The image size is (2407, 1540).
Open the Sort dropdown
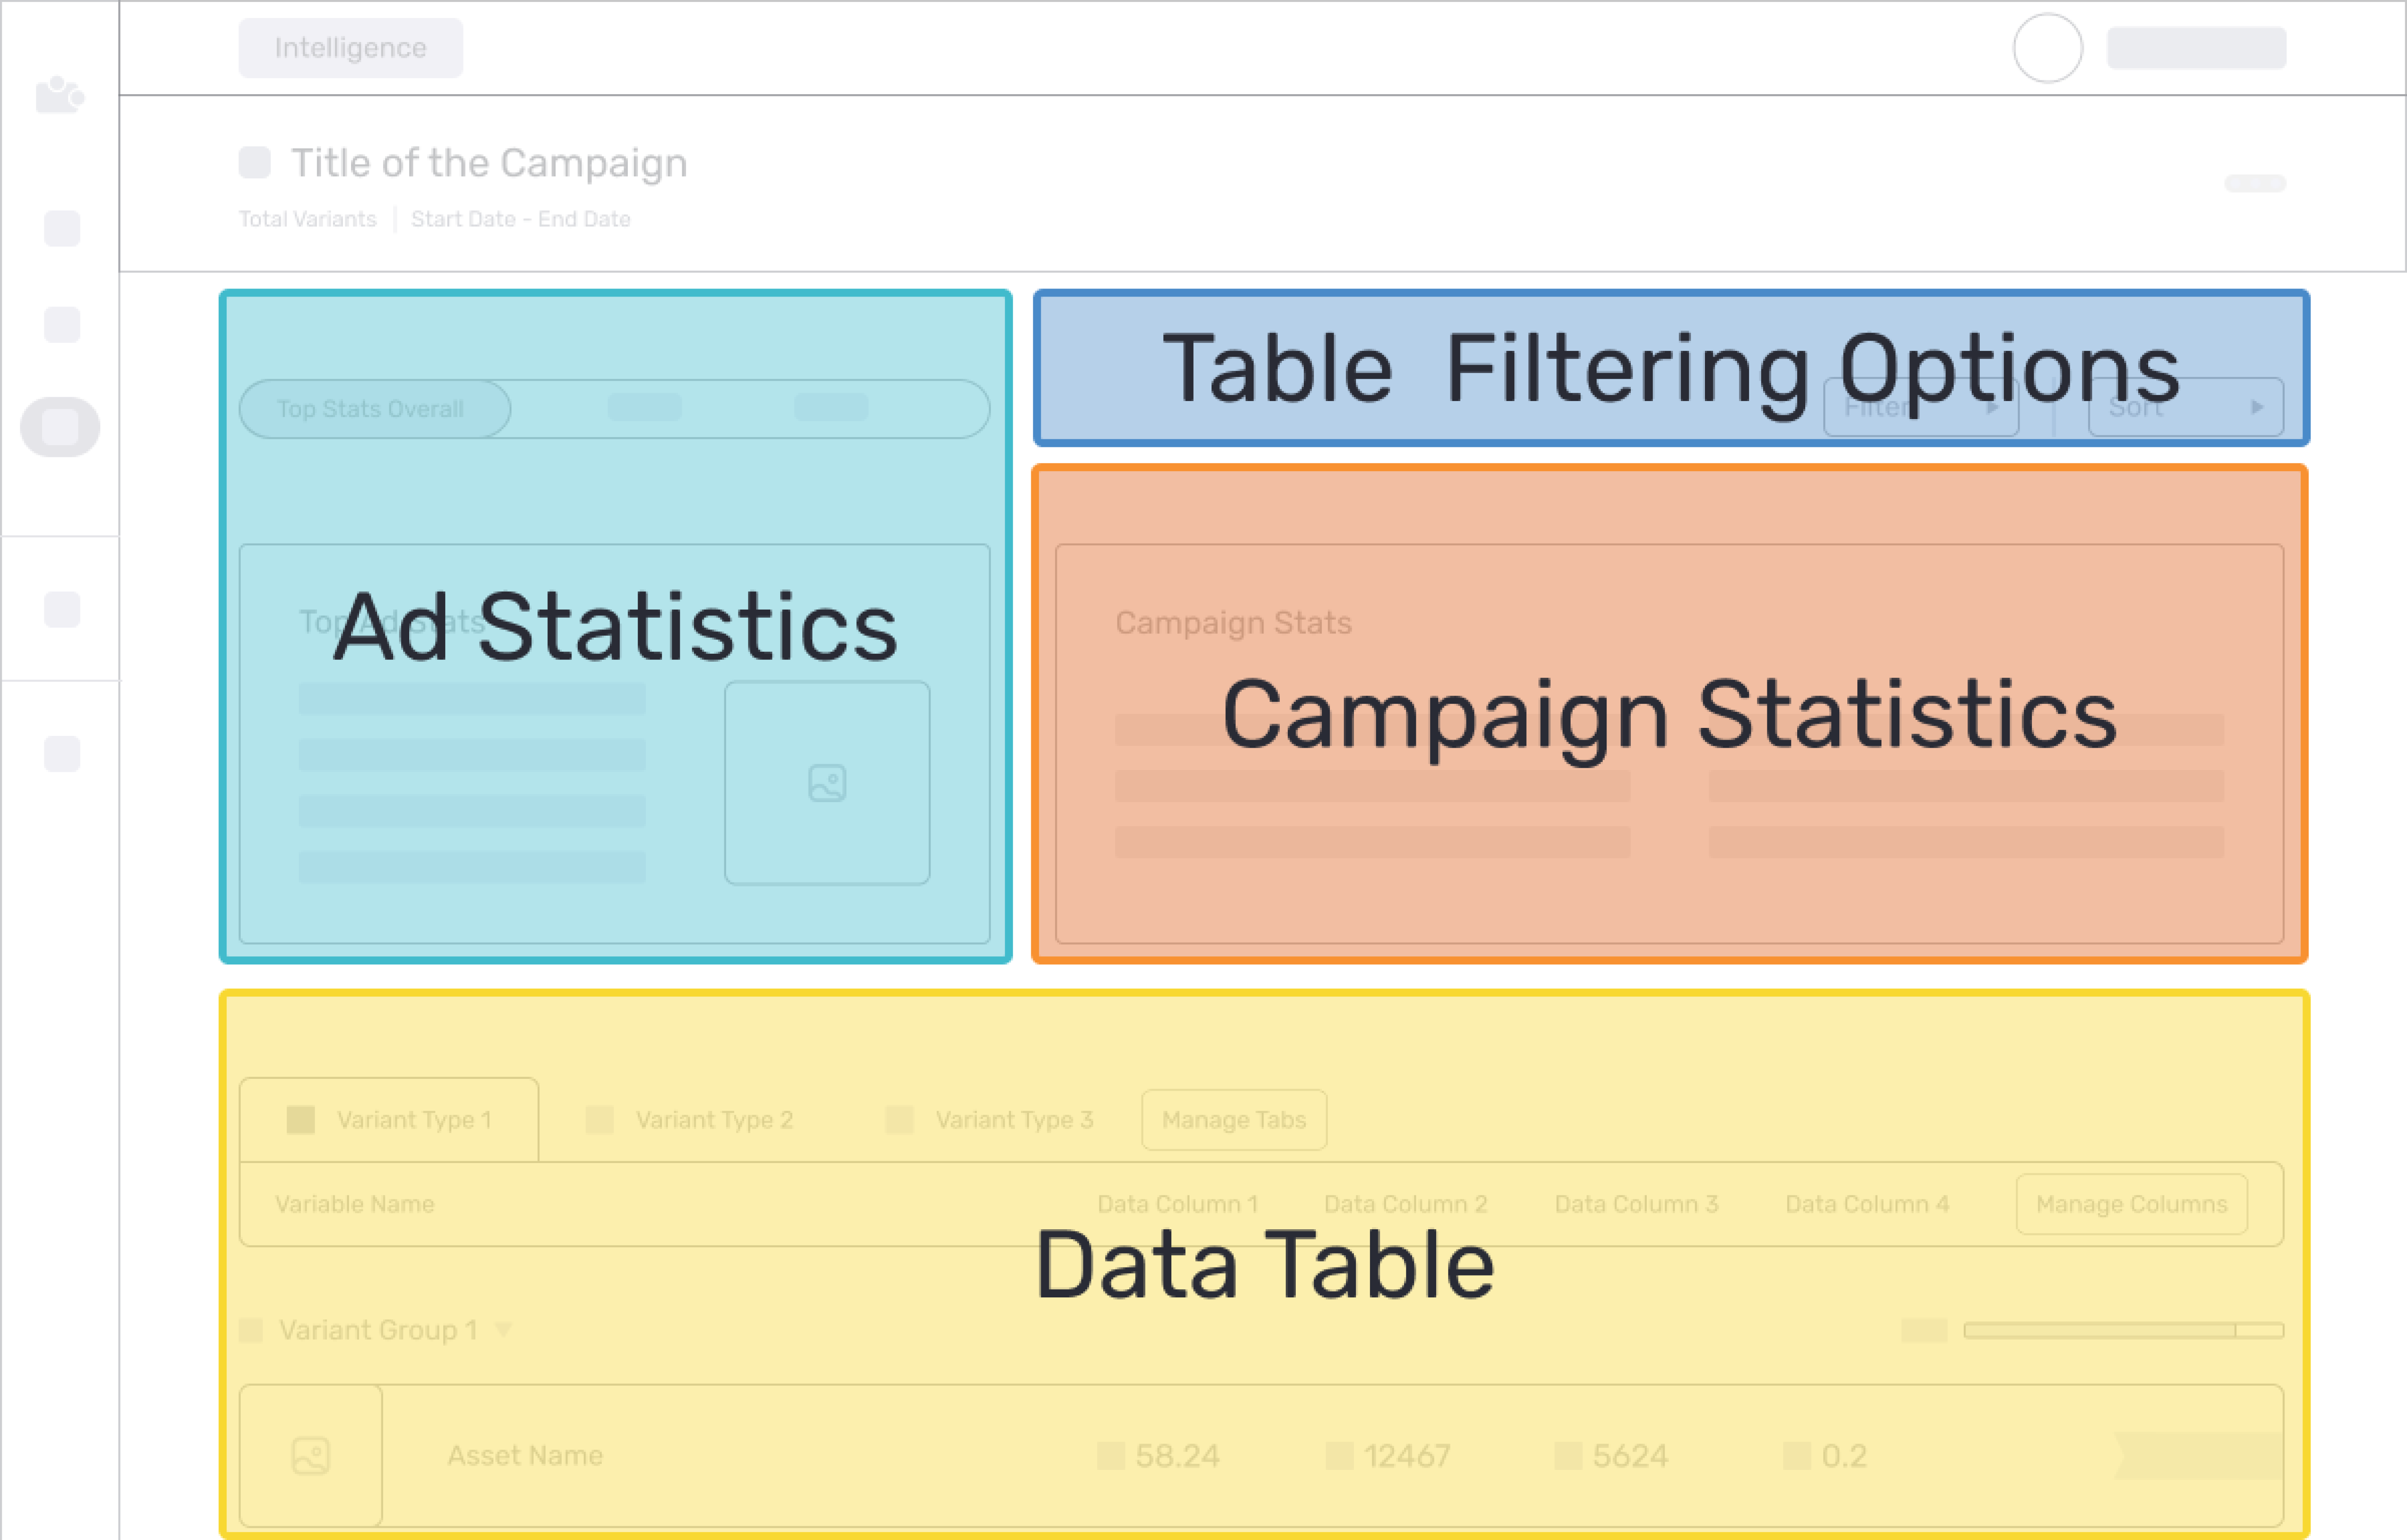coord(2185,408)
